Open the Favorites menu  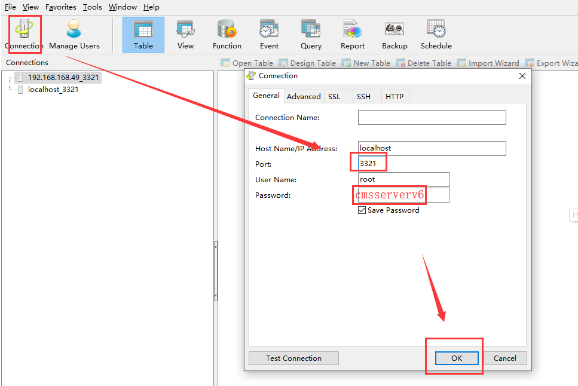pyautogui.click(x=61, y=7)
